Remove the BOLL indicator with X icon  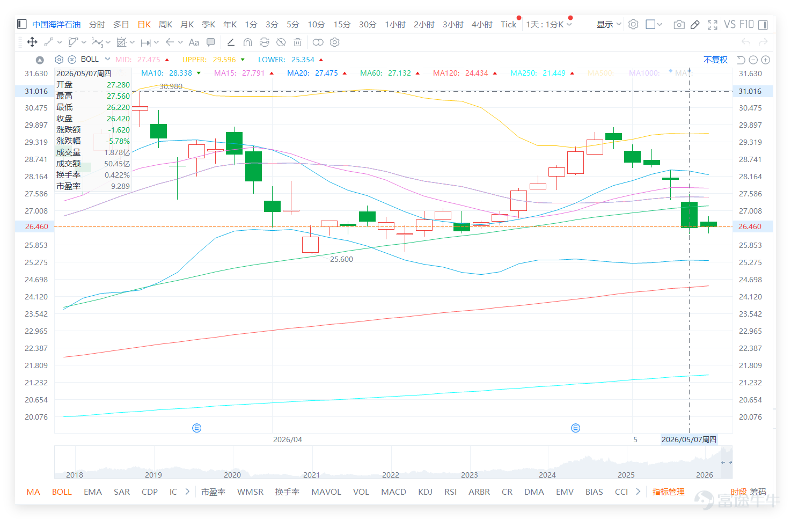click(72, 60)
